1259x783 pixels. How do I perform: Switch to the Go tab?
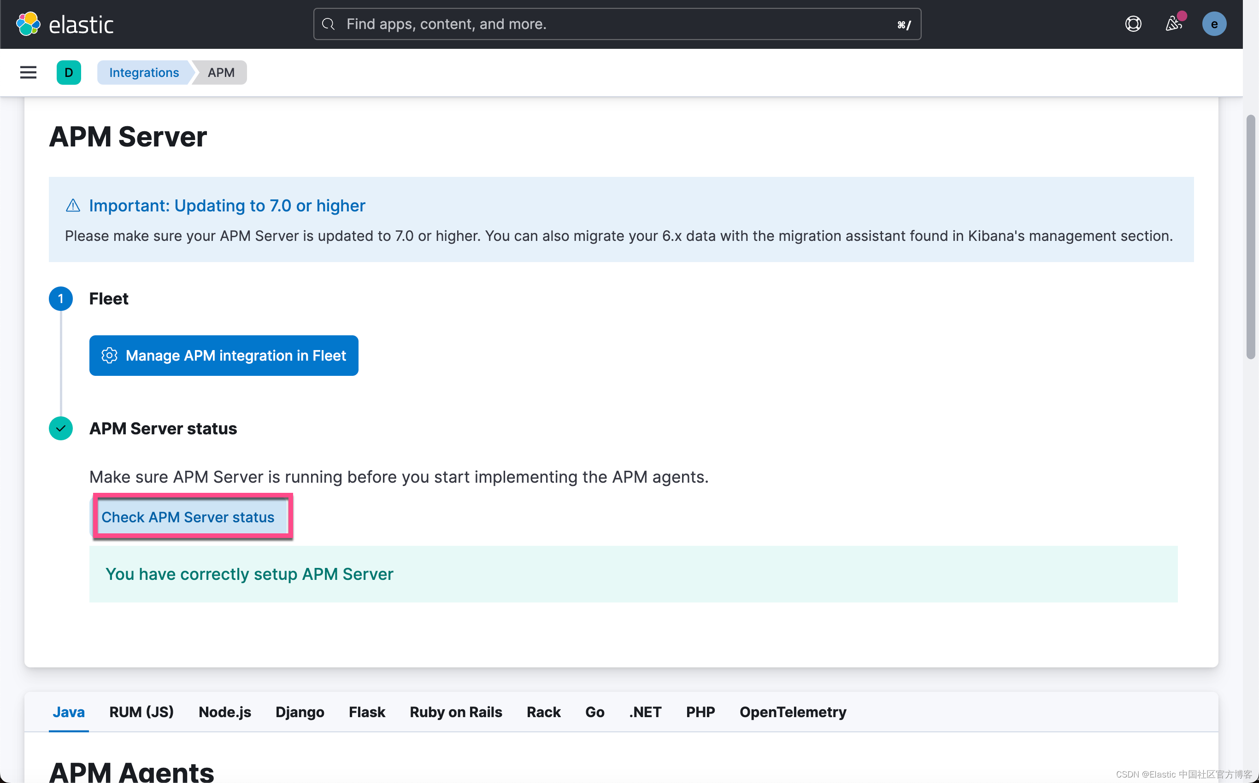click(x=595, y=712)
